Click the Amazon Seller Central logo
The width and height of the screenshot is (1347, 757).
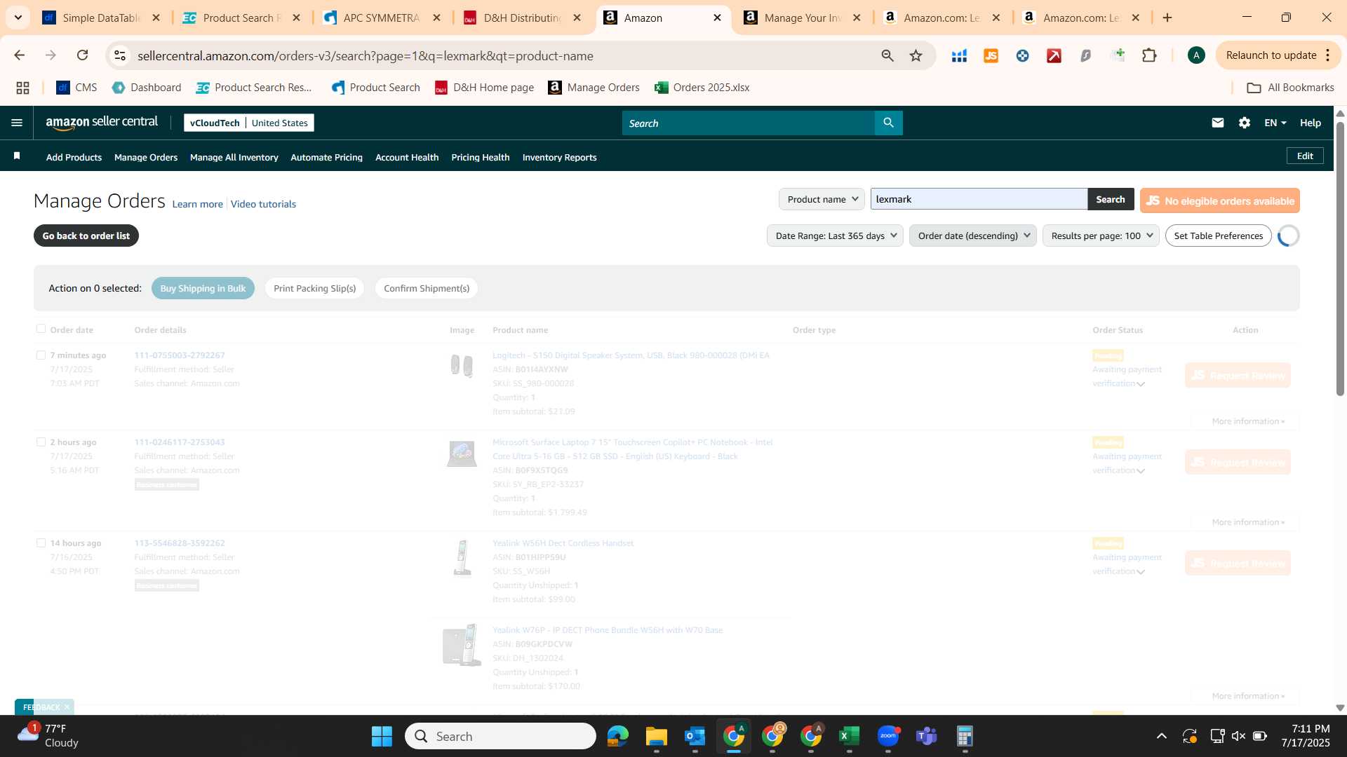[x=102, y=123]
